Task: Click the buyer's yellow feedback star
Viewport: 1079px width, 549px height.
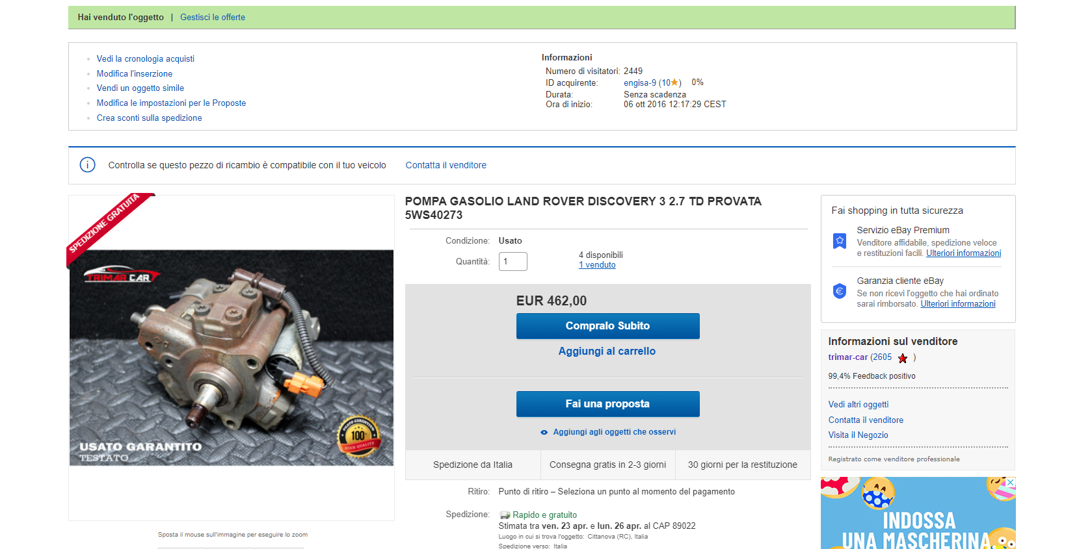Action: (675, 83)
